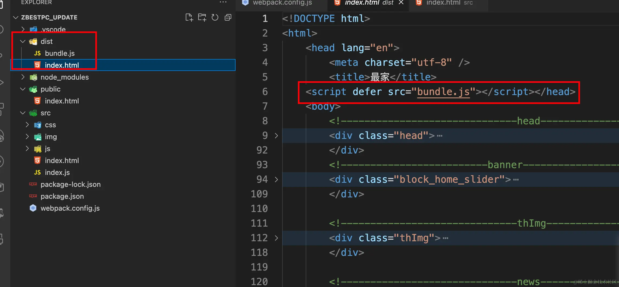
Task: Expand the js folder
Action: pos(27,149)
